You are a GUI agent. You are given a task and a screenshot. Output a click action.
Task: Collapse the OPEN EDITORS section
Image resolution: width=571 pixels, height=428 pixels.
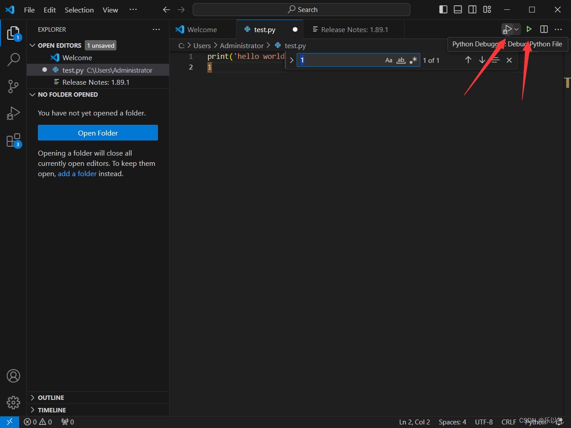point(32,45)
